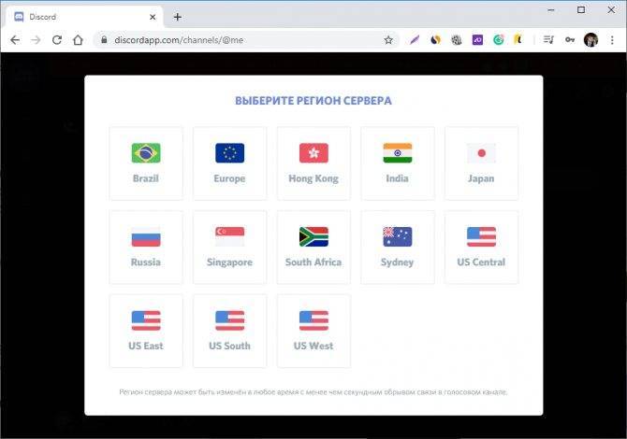Choose the Japan region card
Screen dimensions: 627x439
tap(481, 163)
